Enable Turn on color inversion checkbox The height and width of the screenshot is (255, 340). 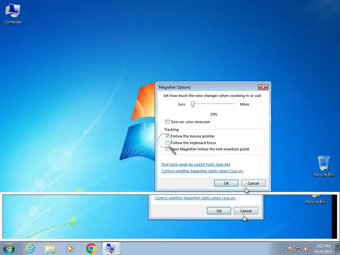[x=167, y=122]
